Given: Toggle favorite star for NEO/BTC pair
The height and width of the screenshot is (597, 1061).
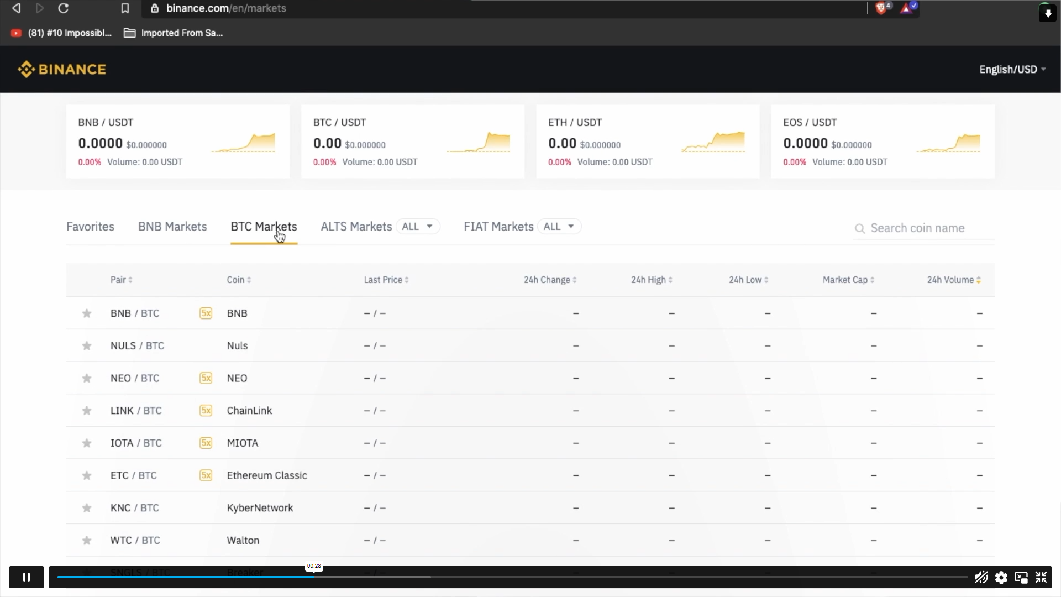Looking at the screenshot, I should pyautogui.click(x=86, y=378).
